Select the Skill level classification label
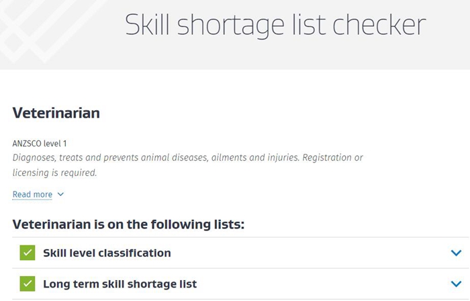The image size is (470, 301). 107,253
